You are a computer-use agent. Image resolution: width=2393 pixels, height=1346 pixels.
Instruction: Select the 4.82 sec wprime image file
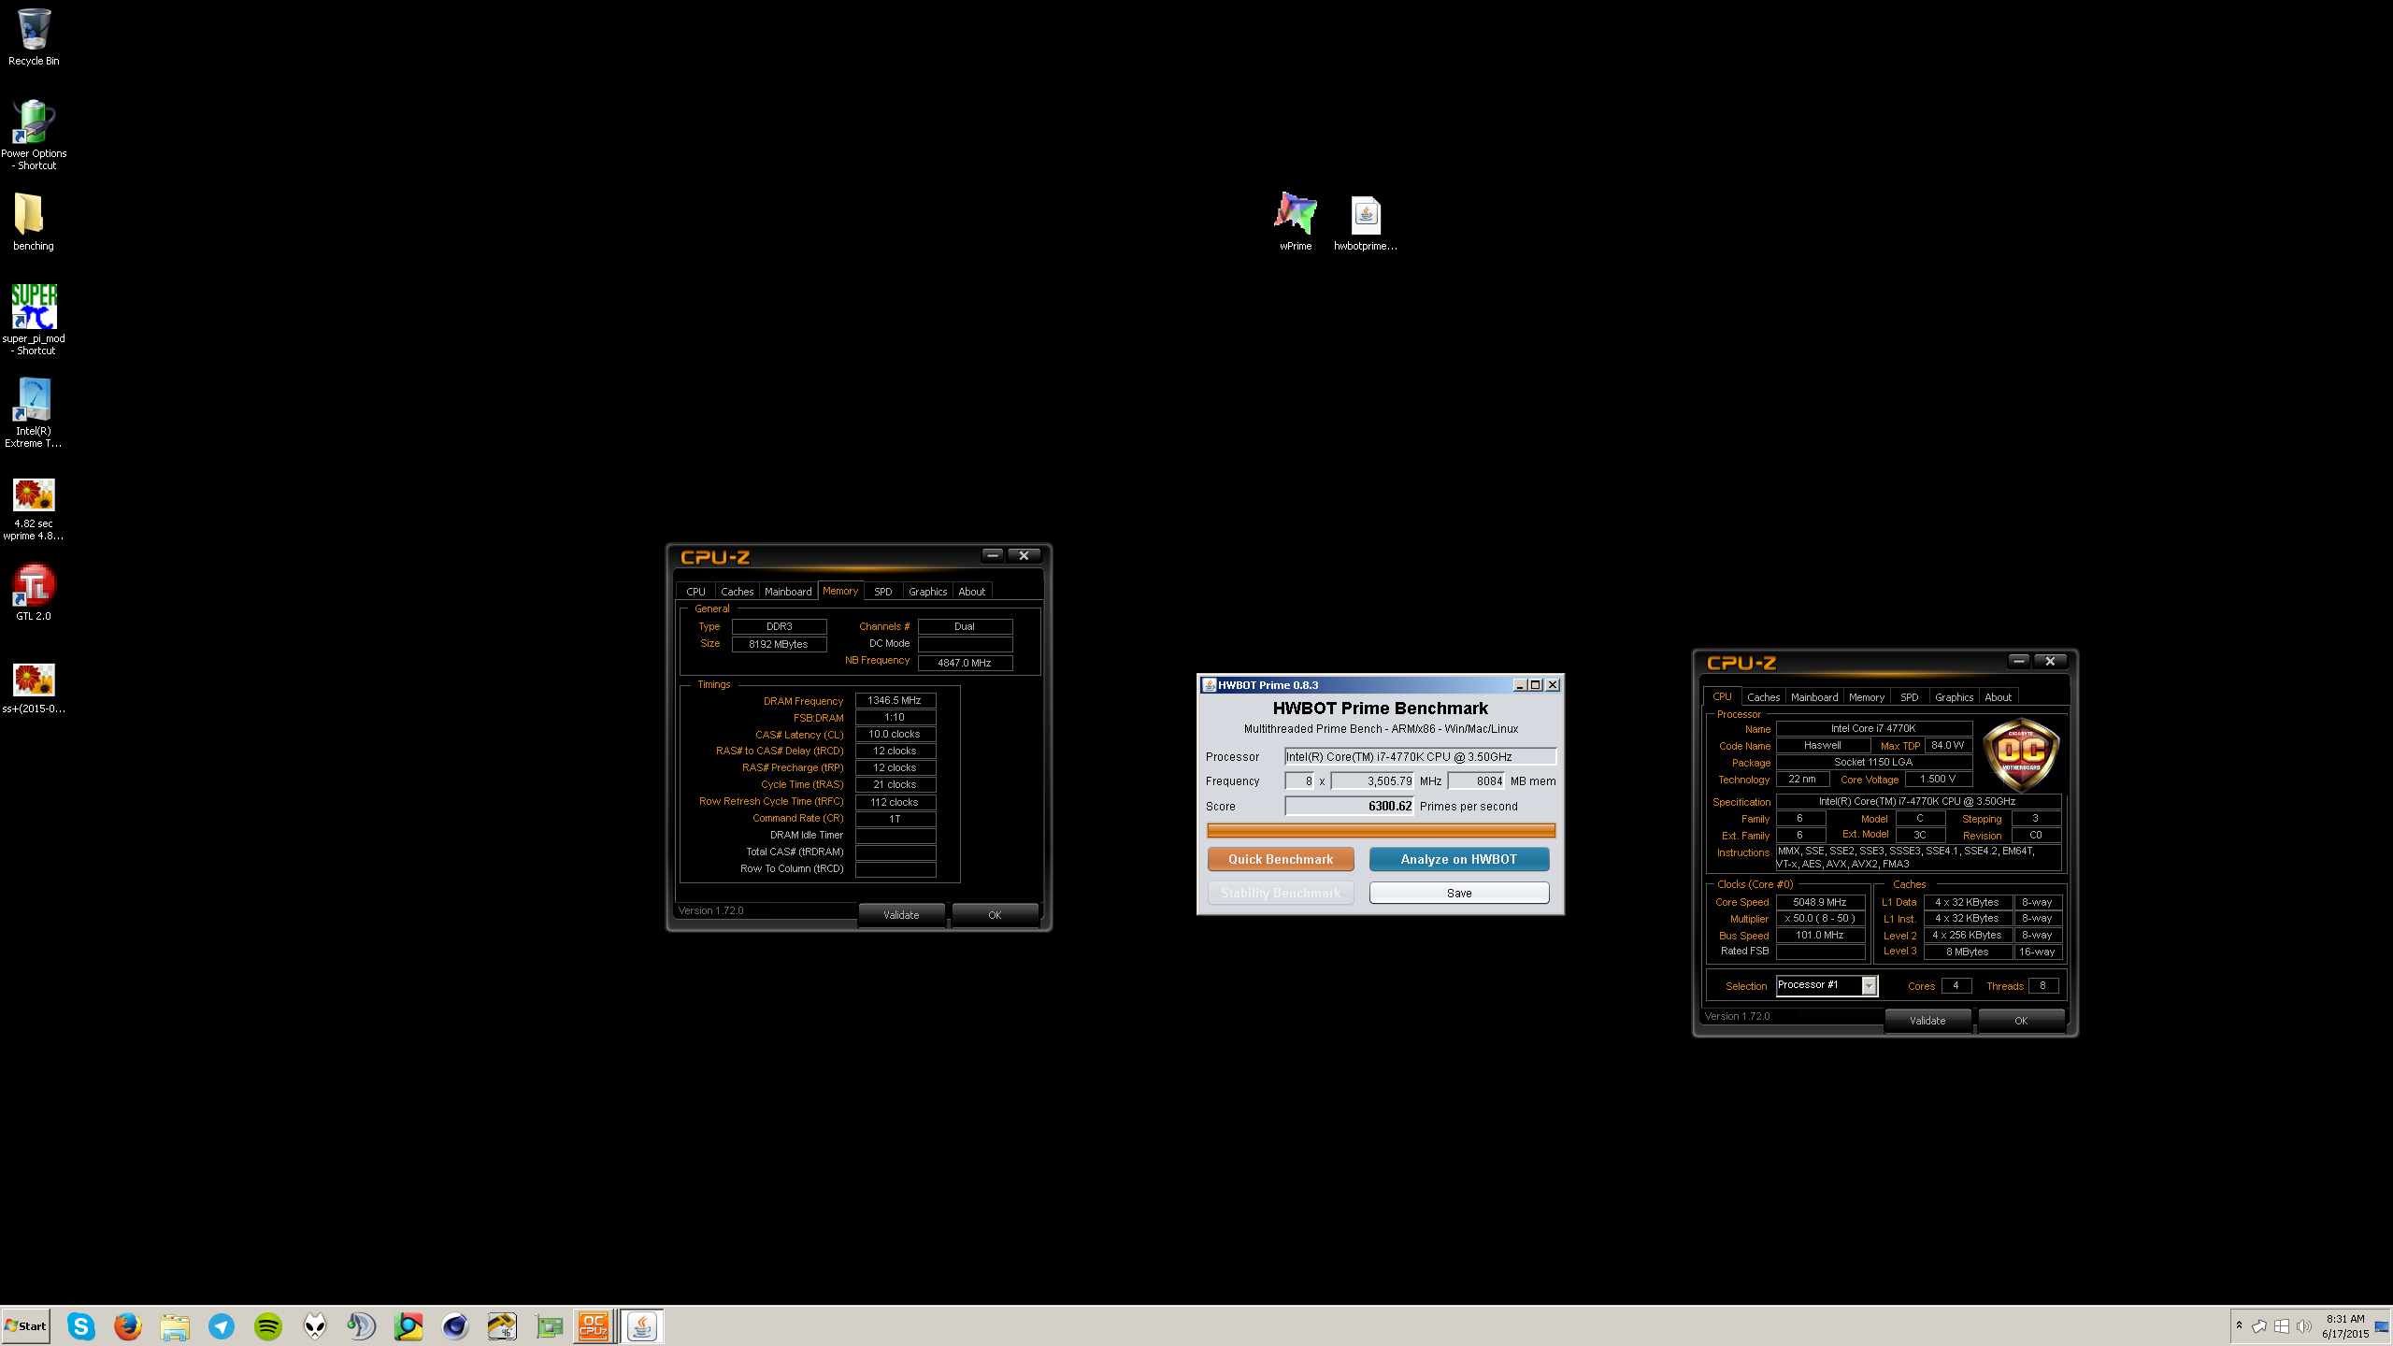coord(34,508)
